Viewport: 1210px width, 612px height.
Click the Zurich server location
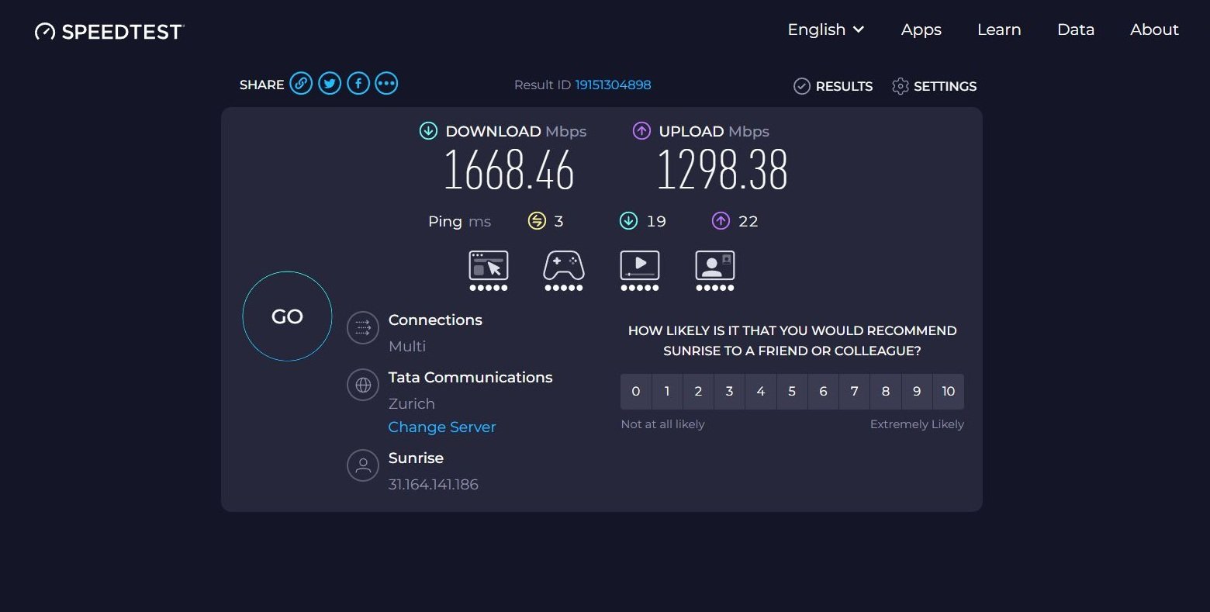click(x=412, y=404)
